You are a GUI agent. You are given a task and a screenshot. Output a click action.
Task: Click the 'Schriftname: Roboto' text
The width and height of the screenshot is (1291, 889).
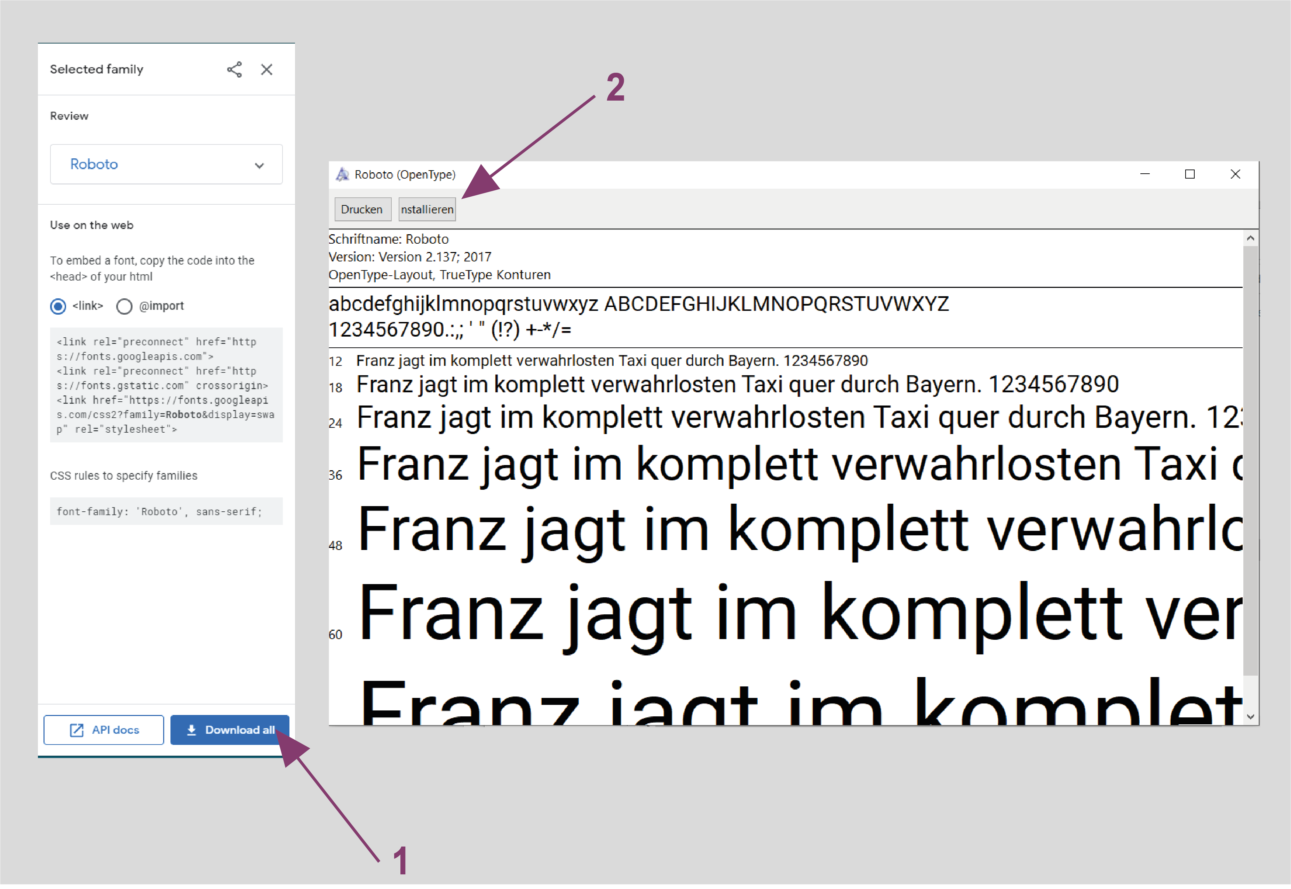(x=389, y=239)
